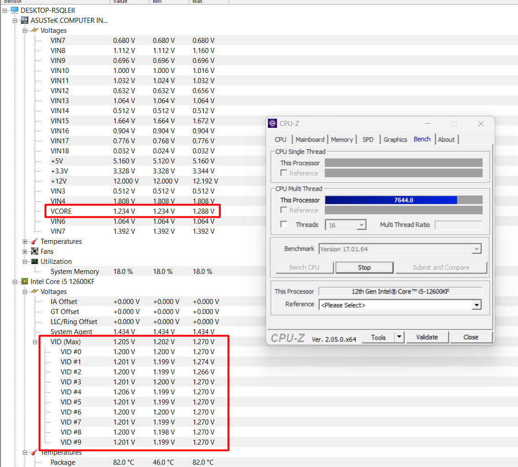This screenshot has height=467, width=518.
Task: Click the Multi Thread Reference bar
Action: pyautogui.click(x=404, y=210)
